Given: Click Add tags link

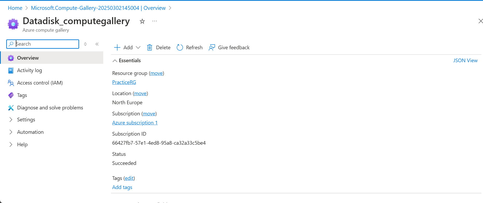Looking at the screenshot, I should pyautogui.click(x=122, y=187).
